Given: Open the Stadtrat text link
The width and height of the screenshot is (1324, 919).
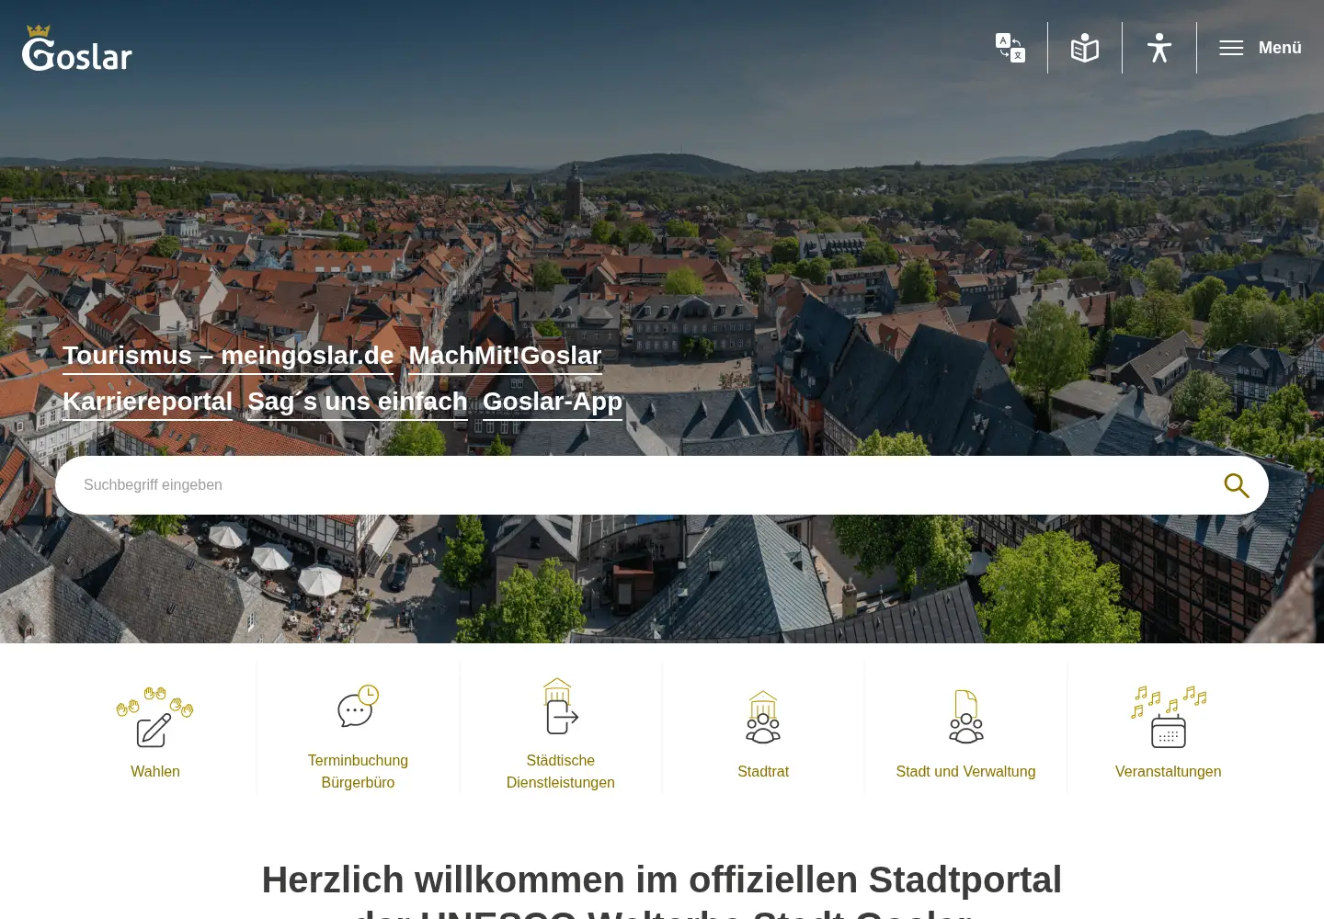Looking at the screenshot, I should coord(763,772).
